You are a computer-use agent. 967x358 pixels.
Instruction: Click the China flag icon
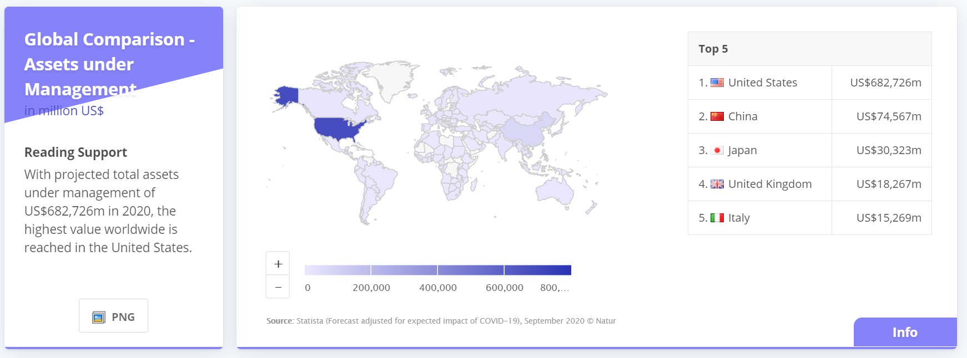point(717,116)
